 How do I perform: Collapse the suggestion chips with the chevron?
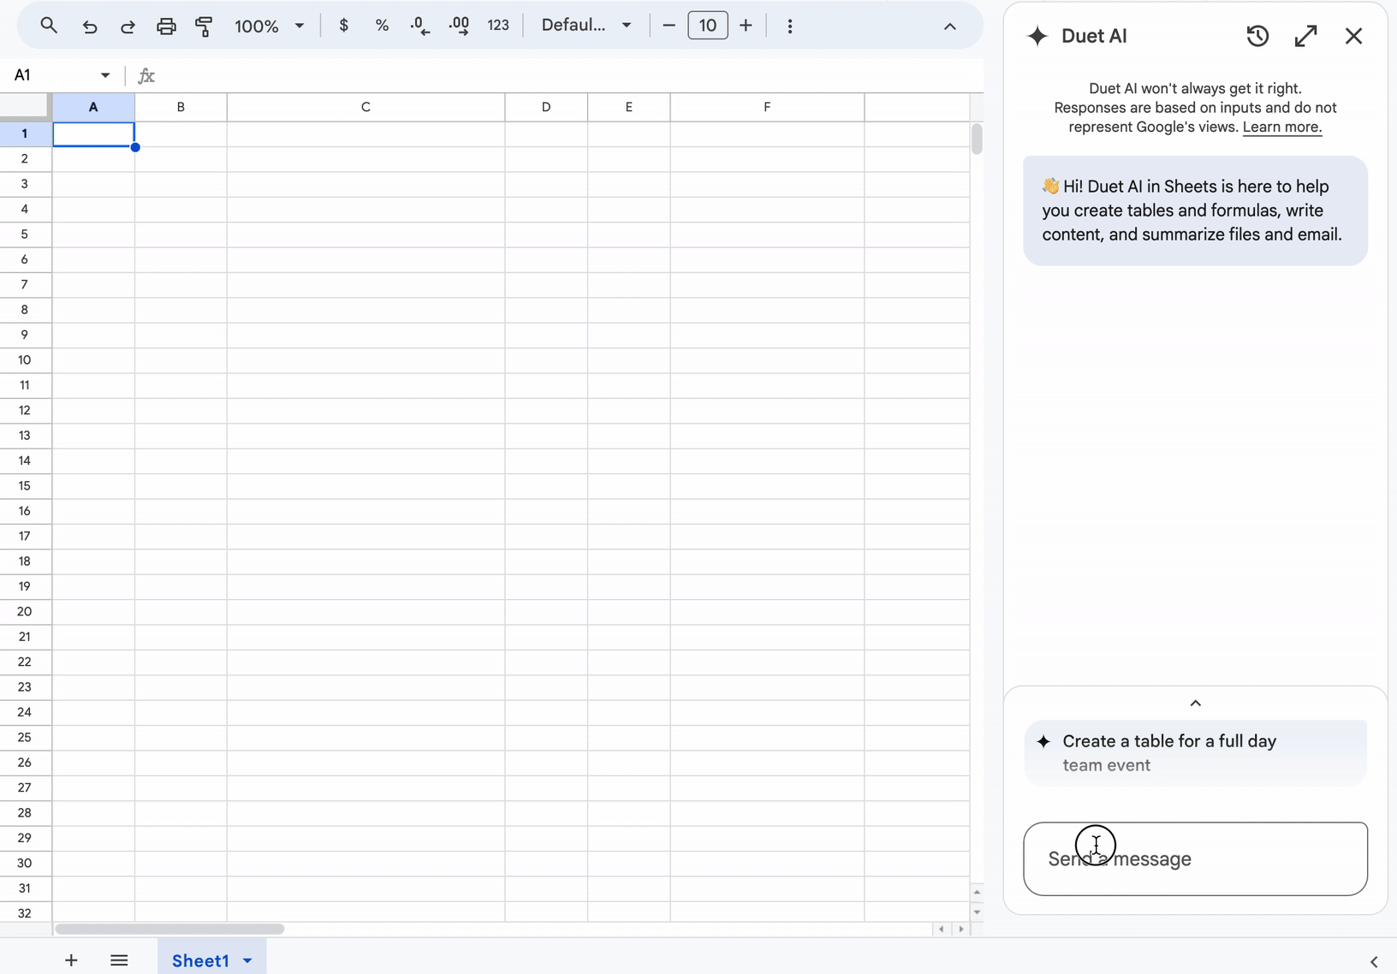pyautogui.click(x=1195, y=703)
